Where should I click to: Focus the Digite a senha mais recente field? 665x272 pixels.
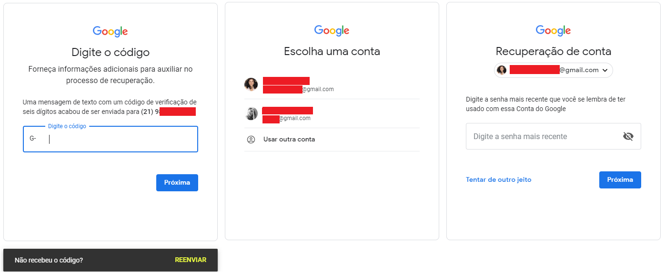point(554,137)
